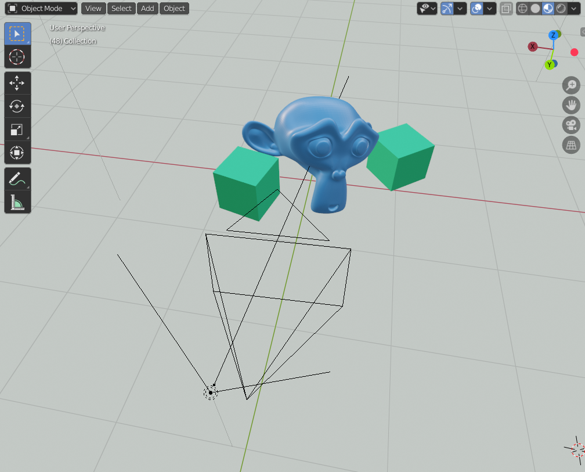Open the View menu
585x472 pixels.
[93, 9]
